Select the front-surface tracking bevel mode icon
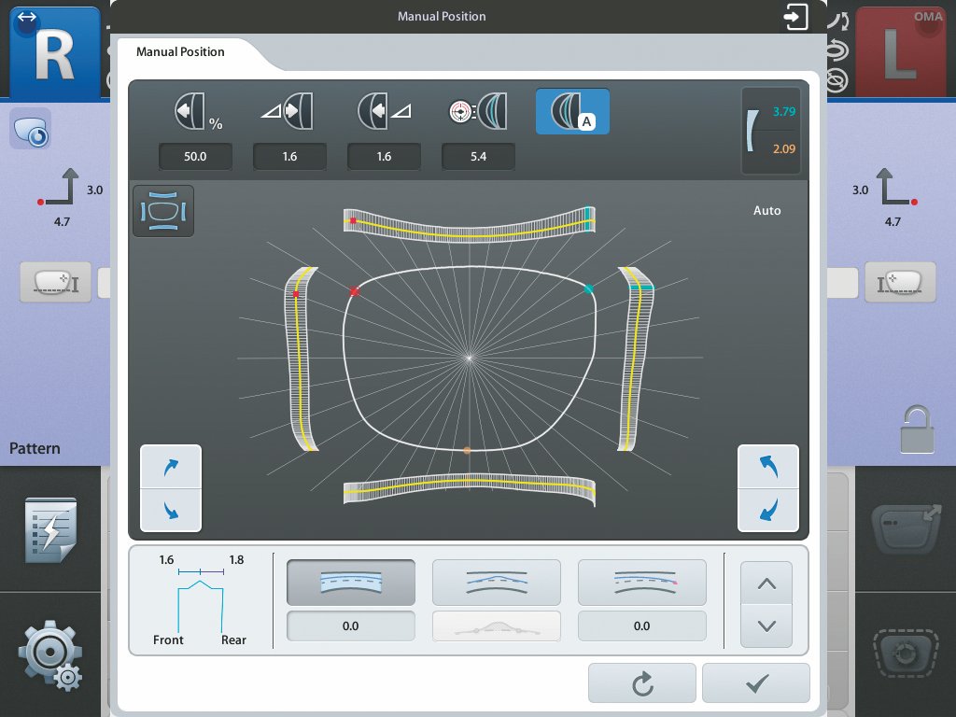Screen dimensions: 956x717 tap(289, 111)
